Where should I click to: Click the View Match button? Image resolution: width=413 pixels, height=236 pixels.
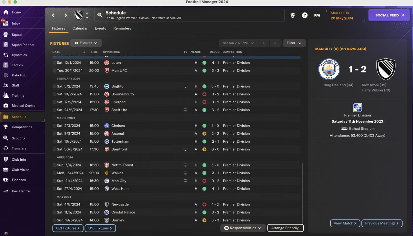(x=345, y=223)
